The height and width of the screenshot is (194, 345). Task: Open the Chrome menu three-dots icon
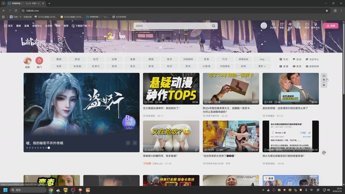point(341,10)
